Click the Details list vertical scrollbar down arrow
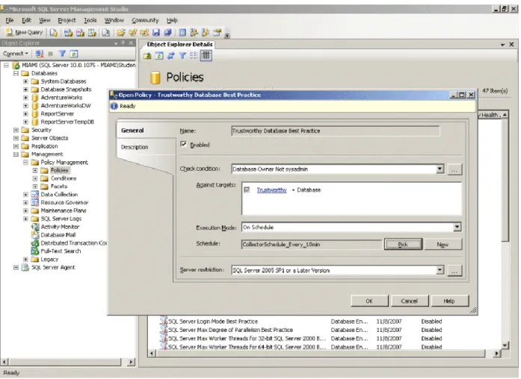This screenshot has width=521, height=379. pos(505,345)
